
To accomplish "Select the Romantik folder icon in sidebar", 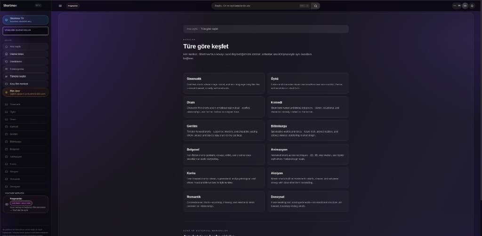I will pos(7,179).
